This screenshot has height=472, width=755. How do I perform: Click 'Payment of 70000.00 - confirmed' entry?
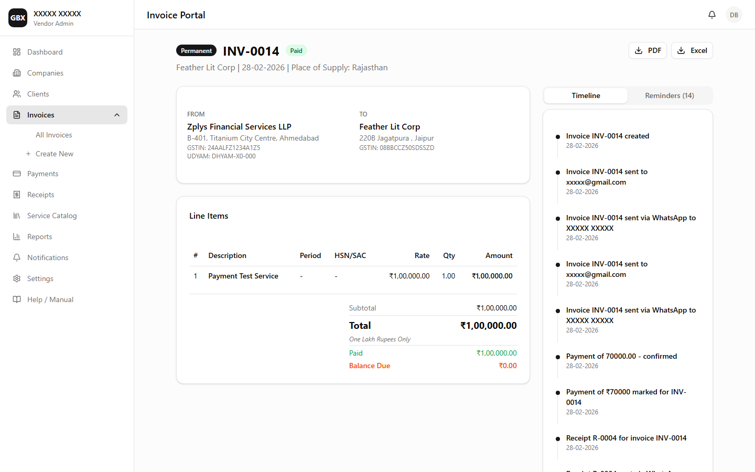click(x=621, y=356)
